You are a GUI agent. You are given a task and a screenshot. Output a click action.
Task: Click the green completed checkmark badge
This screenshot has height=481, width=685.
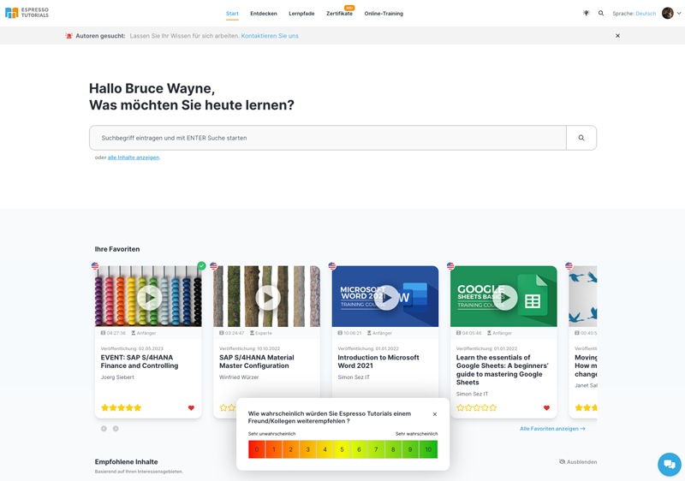click(201, 266)
